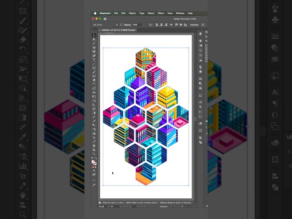Open the Paragraph panel icon
292x219 pixels.
[200, 107]
